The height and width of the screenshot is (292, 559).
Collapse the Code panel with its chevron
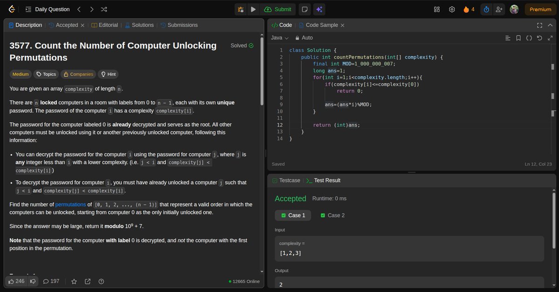click(550, 25)
